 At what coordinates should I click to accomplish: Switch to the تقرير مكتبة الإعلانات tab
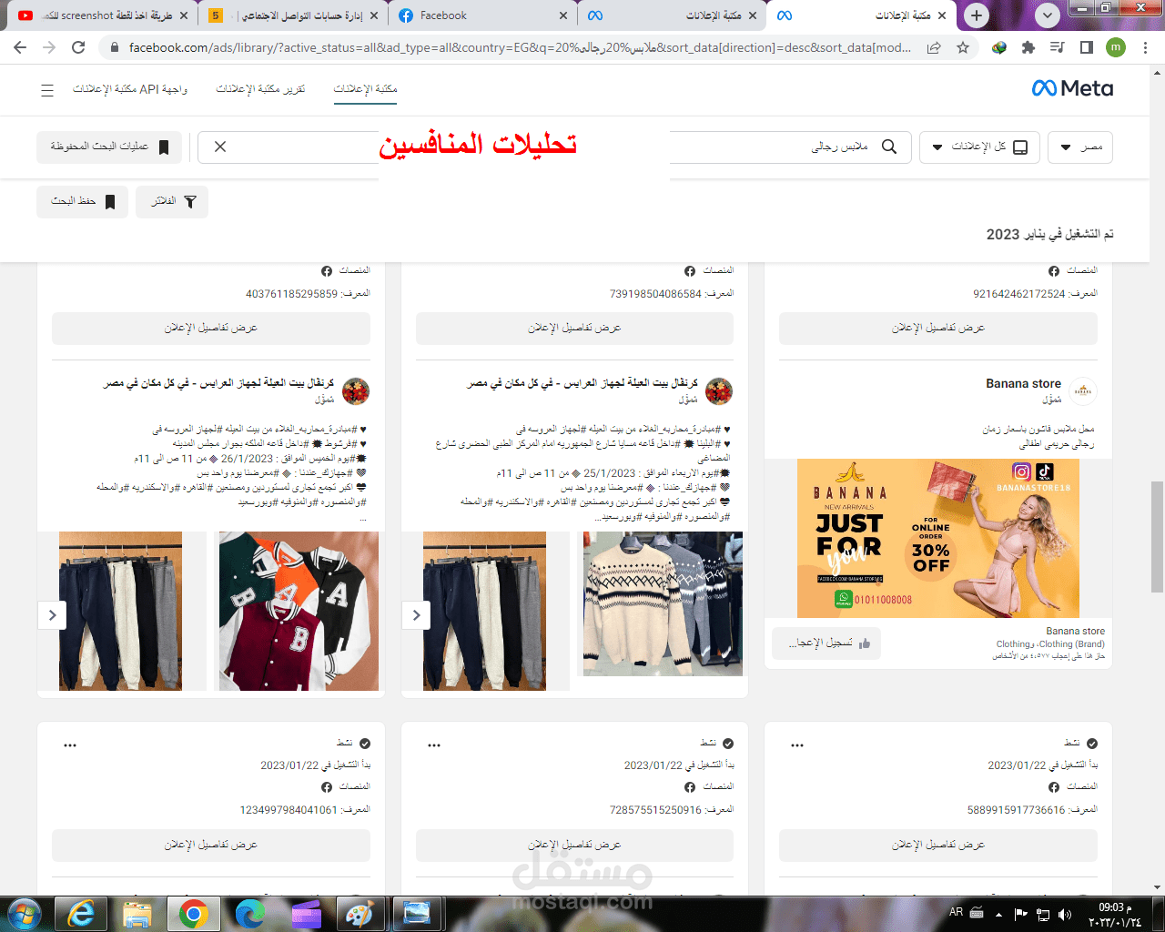coord(261,89)
